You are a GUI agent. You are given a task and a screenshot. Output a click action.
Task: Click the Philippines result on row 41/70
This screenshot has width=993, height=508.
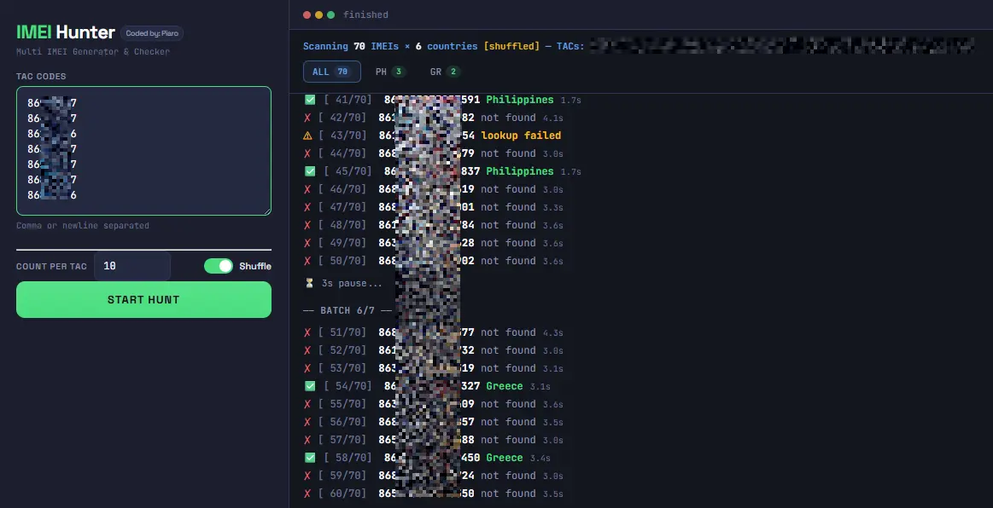point(520,100)
